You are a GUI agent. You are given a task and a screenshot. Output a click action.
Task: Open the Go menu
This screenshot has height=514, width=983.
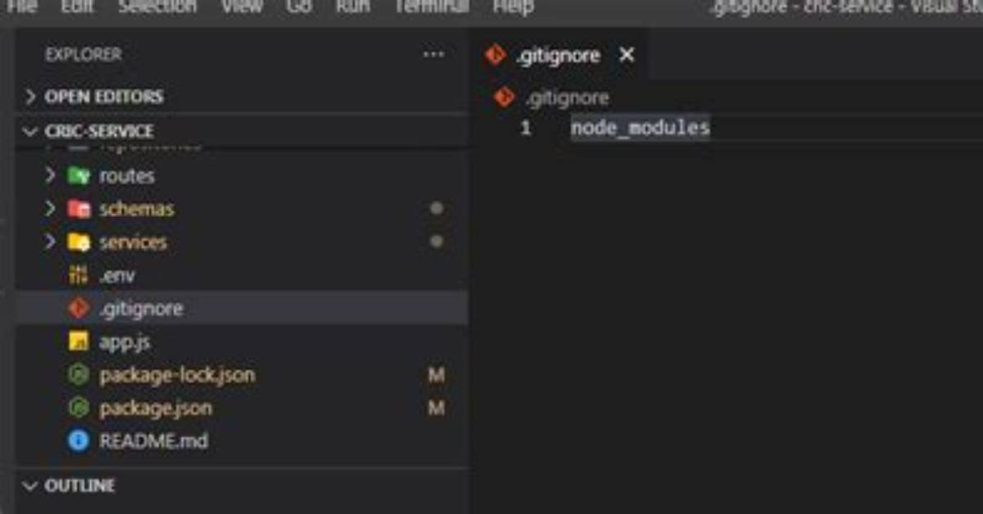coord(298,7)
